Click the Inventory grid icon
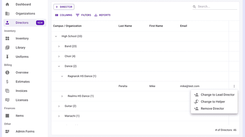Screen dimensions: 245x137 click(x=7, y=38)
